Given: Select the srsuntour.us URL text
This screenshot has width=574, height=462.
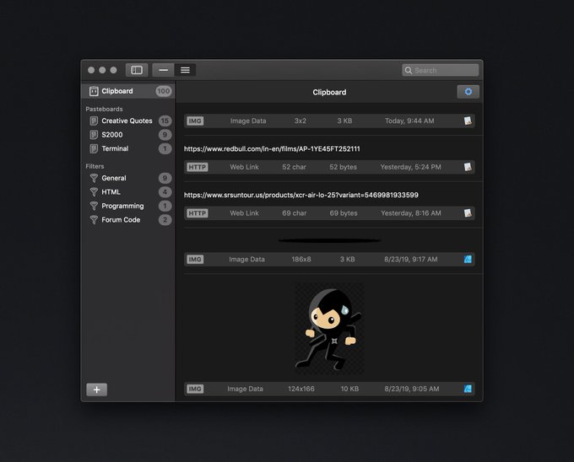Looking at the screenshot, I should pyautogui.click(x=301, y=195).
